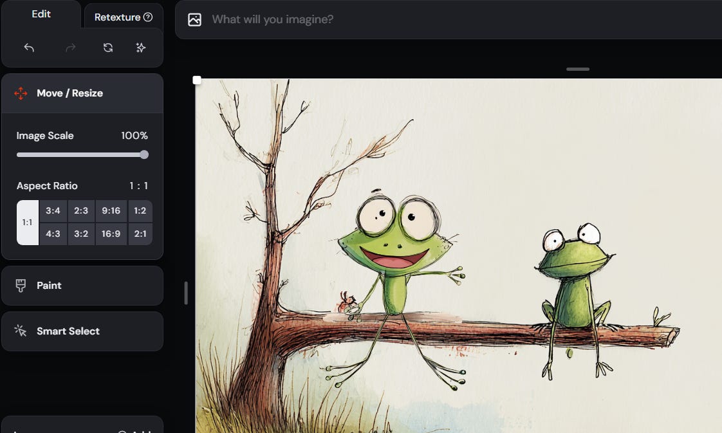Viewport: 722px width, 433px height.
Task: Expand the Paint tool section
Action: (x=82, y=285)
